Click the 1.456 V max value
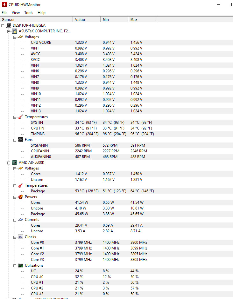The height and width of the screenshot is (299, 233). [x=137, y=42]
